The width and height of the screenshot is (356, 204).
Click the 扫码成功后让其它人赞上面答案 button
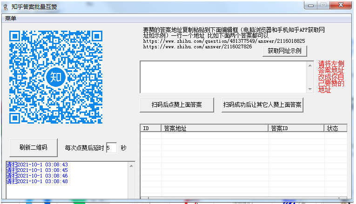coord(262,105)
